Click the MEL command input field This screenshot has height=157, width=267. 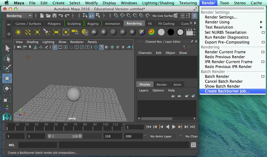click(x=38, y=145)
